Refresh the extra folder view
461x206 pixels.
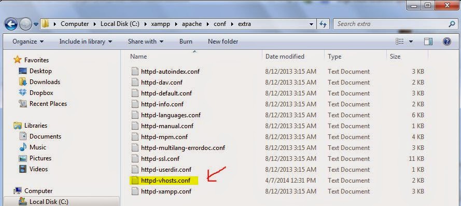[x=323, y=24]
